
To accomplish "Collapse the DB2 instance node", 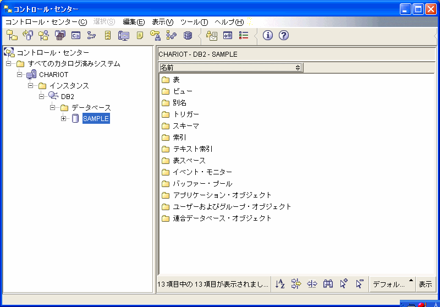I will tap(42, 96).
